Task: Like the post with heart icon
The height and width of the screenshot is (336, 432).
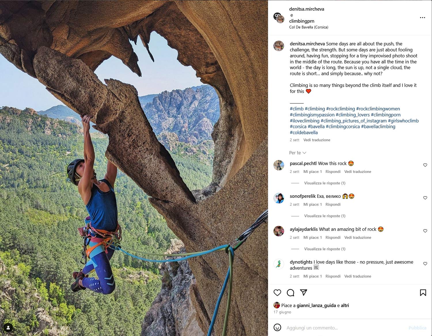Action: pyautogui.click(x=277, y=293)
